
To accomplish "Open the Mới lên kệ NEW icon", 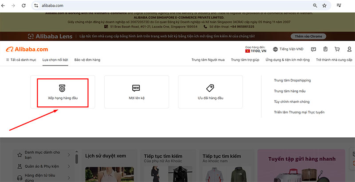I will point(136,88).
